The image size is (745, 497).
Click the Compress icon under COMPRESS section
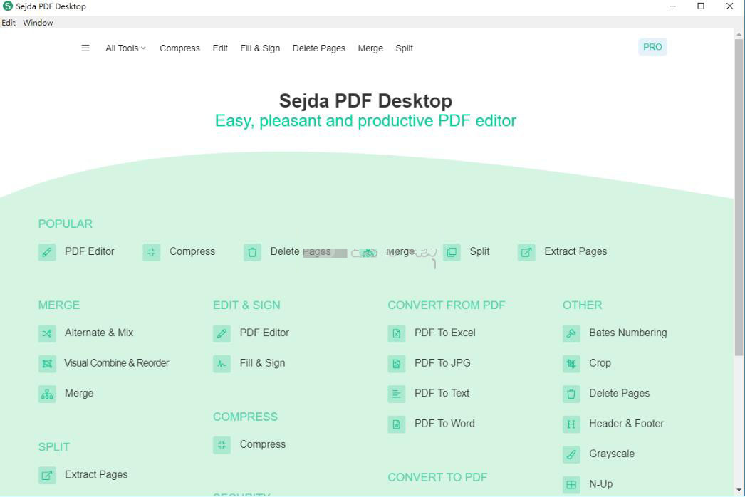coord(222,445)
